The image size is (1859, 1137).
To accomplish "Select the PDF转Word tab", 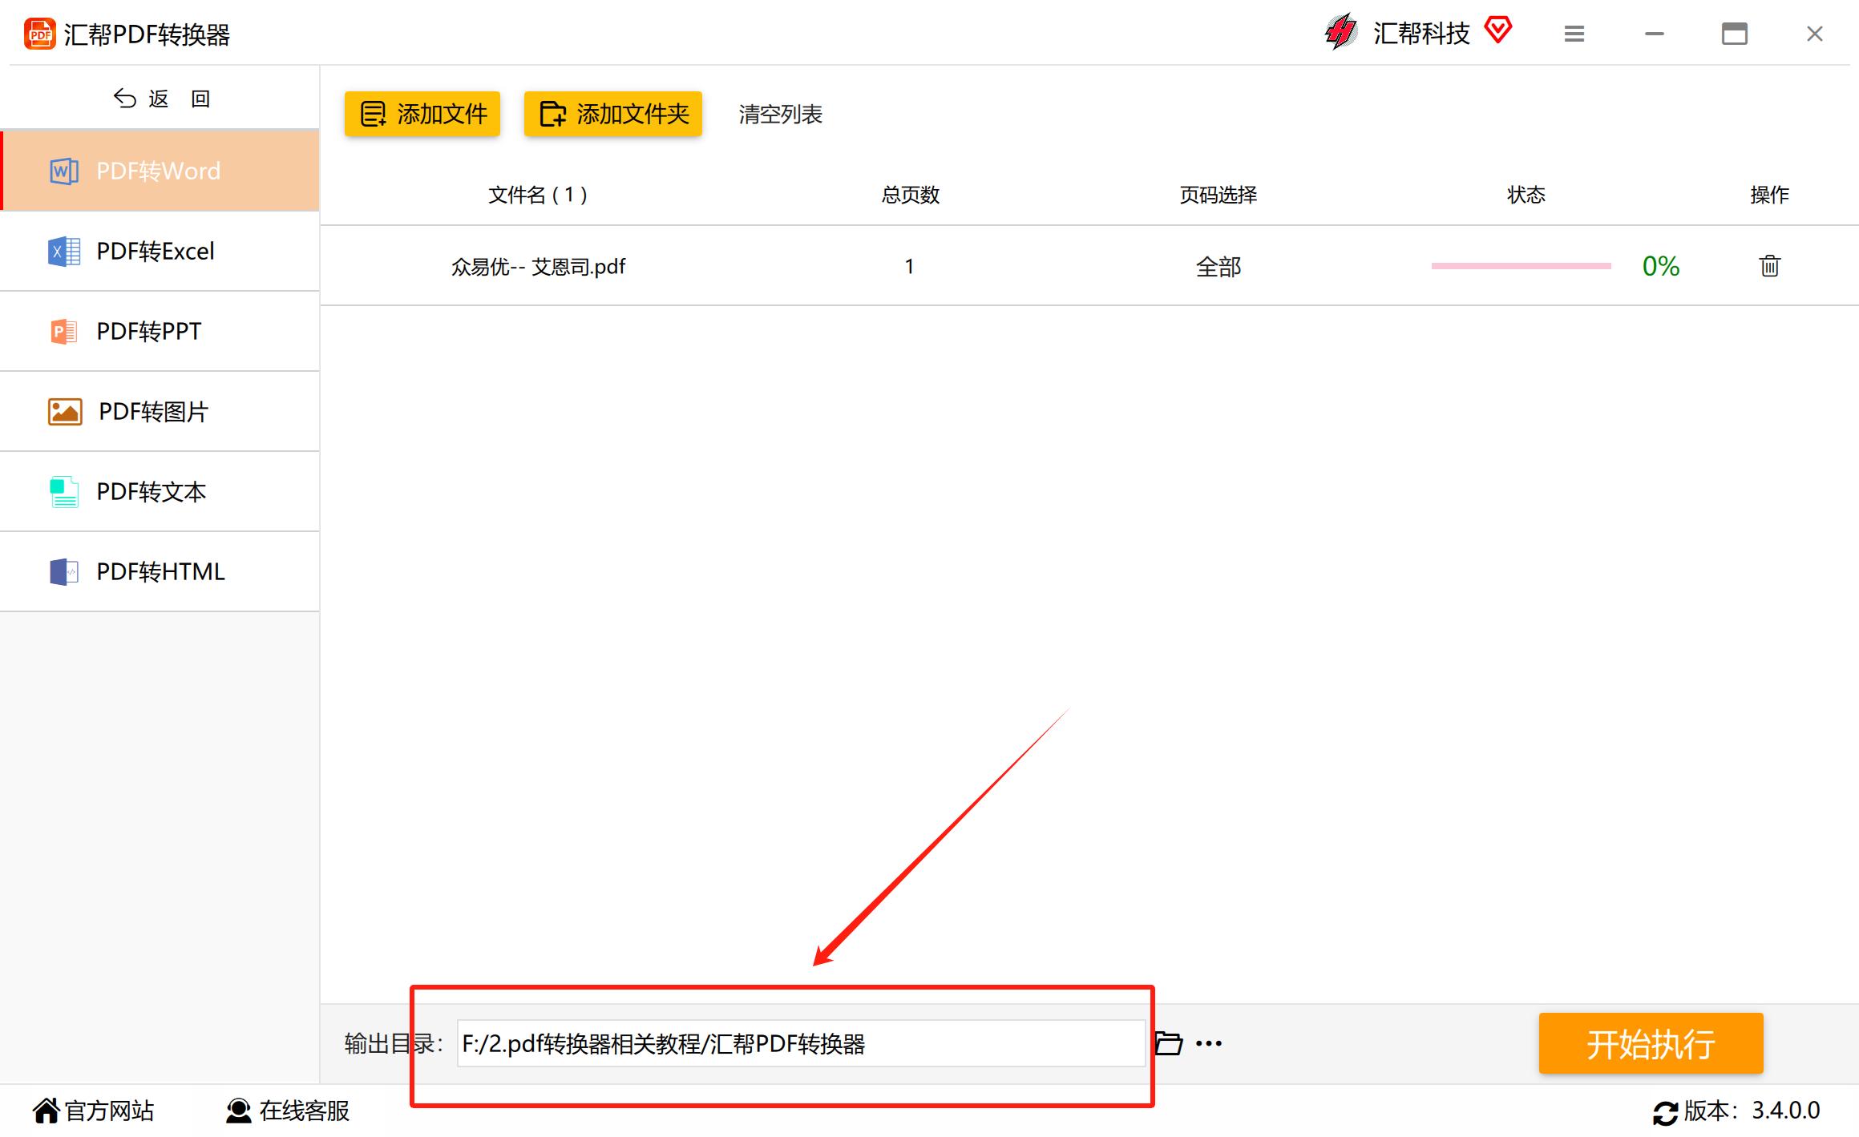I will coord(160,171).
